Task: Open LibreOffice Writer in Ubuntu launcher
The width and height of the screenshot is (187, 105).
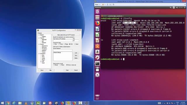Action: 97,29
